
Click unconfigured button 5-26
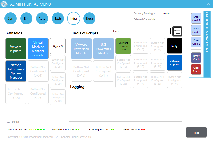tap(175, 80)
